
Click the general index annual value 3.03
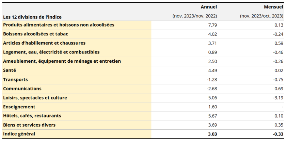tap(212, 134)
